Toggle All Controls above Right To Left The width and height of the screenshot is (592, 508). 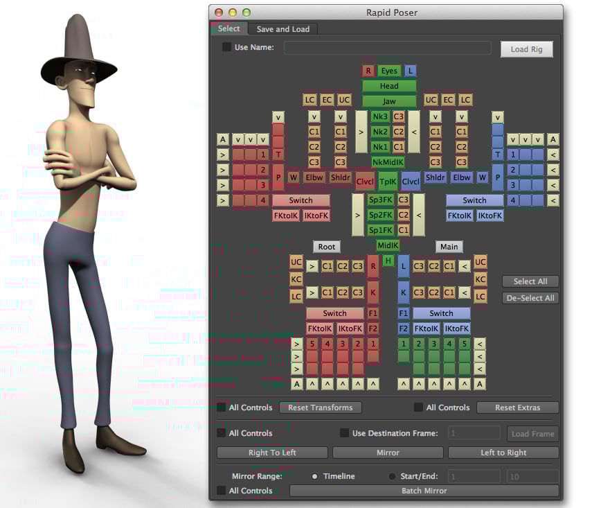pos(222,433)
